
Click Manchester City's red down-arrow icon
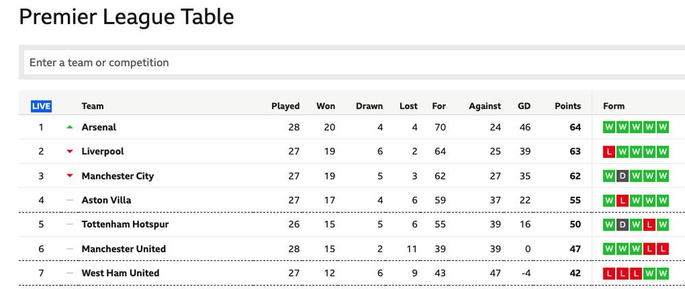click(x=69, y=176)
